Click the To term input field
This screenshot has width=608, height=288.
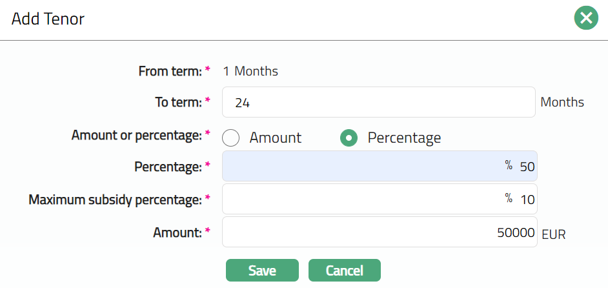click(378, 102)
